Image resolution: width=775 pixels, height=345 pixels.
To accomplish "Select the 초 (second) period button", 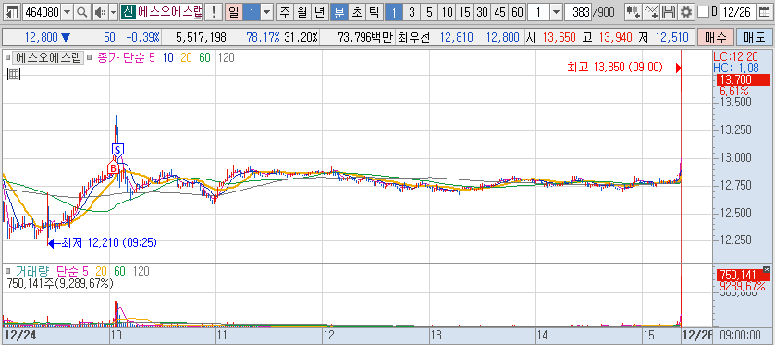I will click(x=356, y=13).
